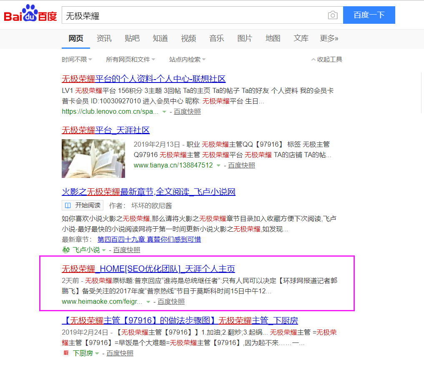The height and width of the screenshot is (365, 424).
Task: Open the 文库 tab
Action: point(301,39)
